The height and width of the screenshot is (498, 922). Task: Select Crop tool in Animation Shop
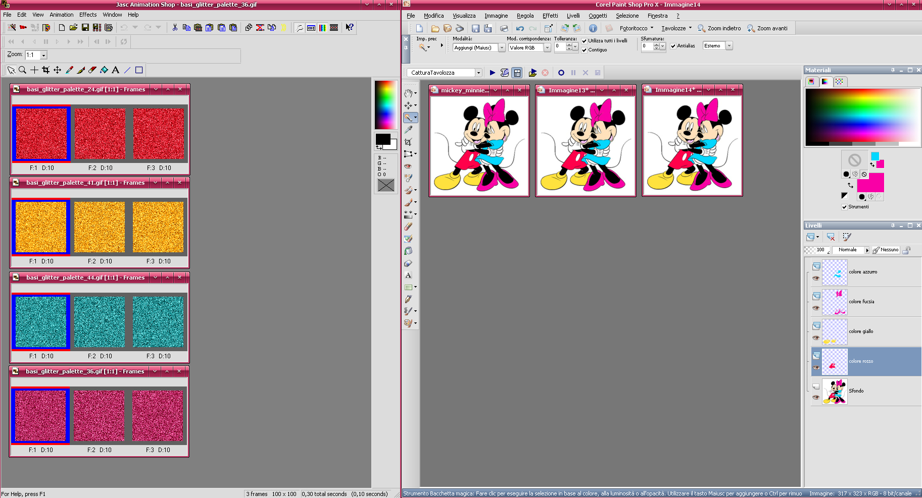point(46,70)
